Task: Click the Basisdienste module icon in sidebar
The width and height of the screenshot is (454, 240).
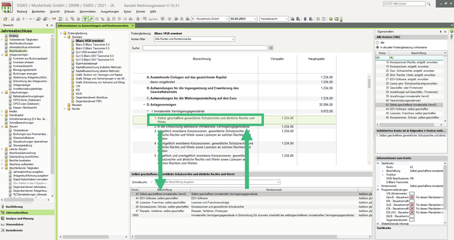Action: pyautogui.click(x=3, y=230)
